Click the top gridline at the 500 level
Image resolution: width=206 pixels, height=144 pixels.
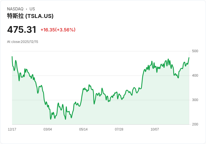101,51
